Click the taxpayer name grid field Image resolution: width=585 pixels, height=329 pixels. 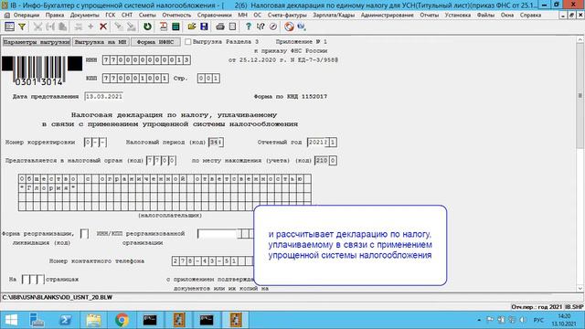165,193
